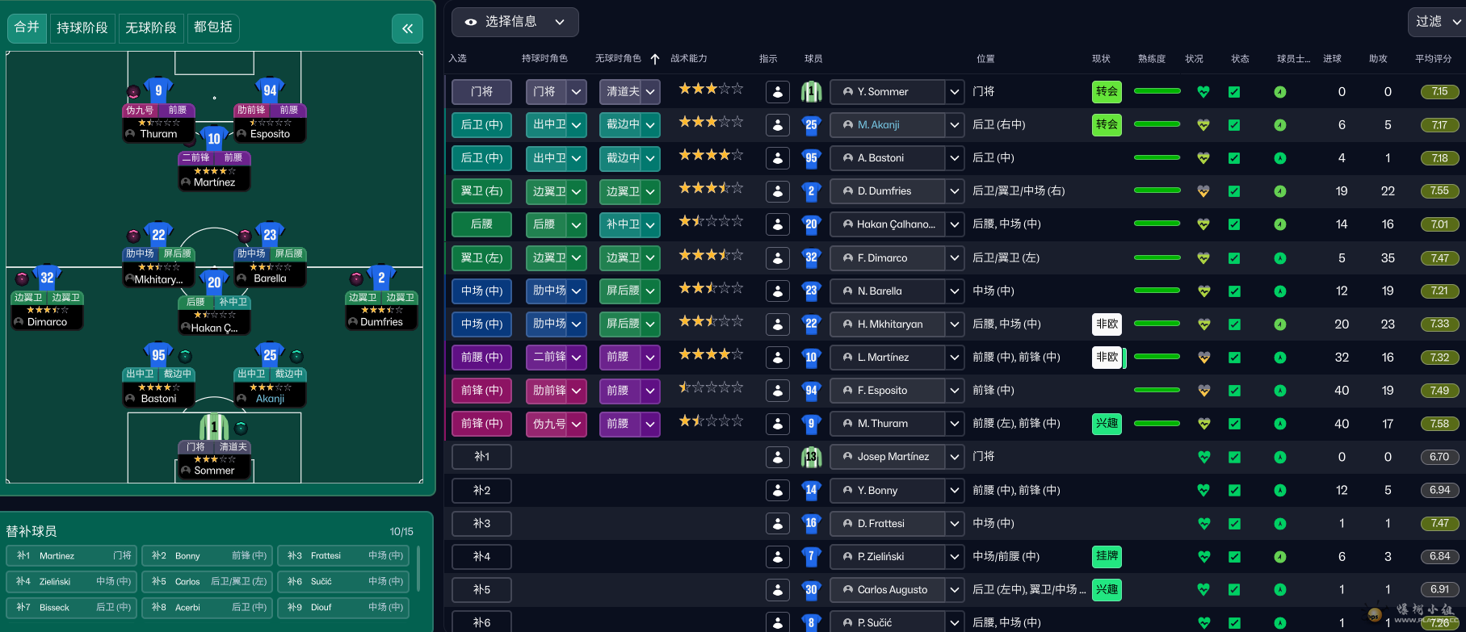This screenshot has width=1466, height=632.
Task: Toggle the status checkbox for M. Akanji
Action: coord(1234,125)
